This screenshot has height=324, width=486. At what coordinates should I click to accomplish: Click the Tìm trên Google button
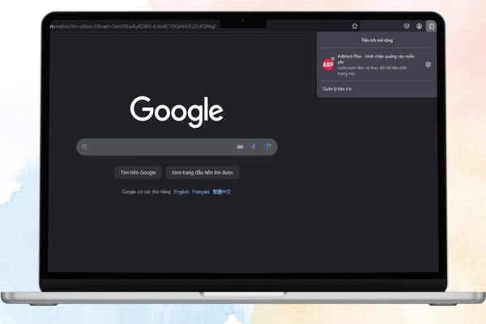[138, 173]
